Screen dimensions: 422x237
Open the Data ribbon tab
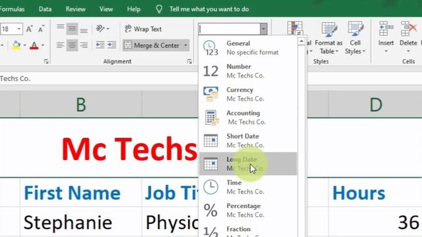tap(45, 9)
